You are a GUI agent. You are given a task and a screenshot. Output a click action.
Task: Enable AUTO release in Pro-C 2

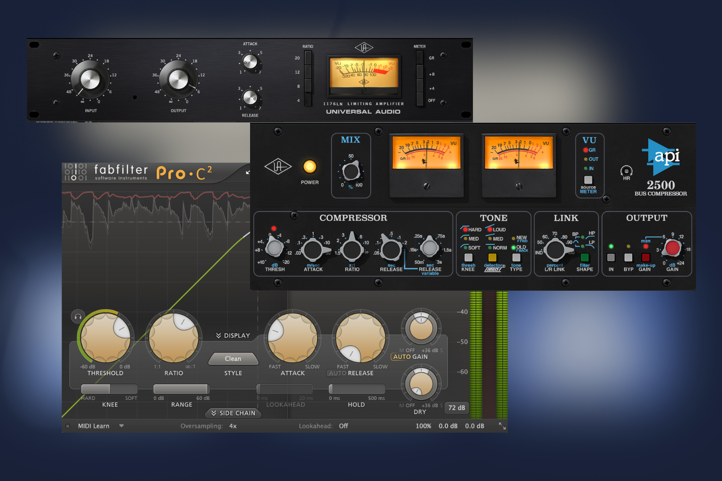(337, 373)
